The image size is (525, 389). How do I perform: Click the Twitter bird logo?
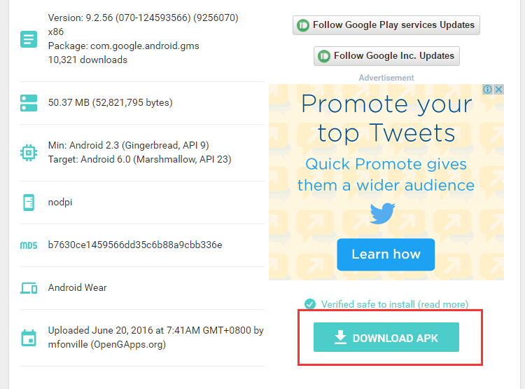pyautogui.click(x=383, y=213)
